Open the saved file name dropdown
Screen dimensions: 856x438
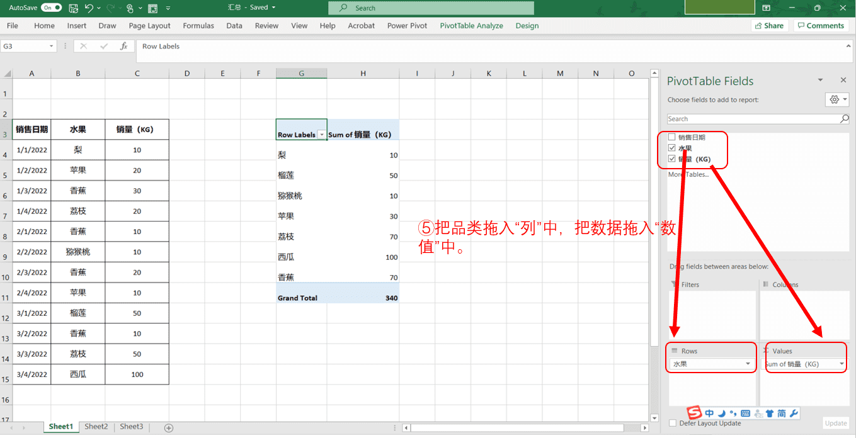pos(273,8)
